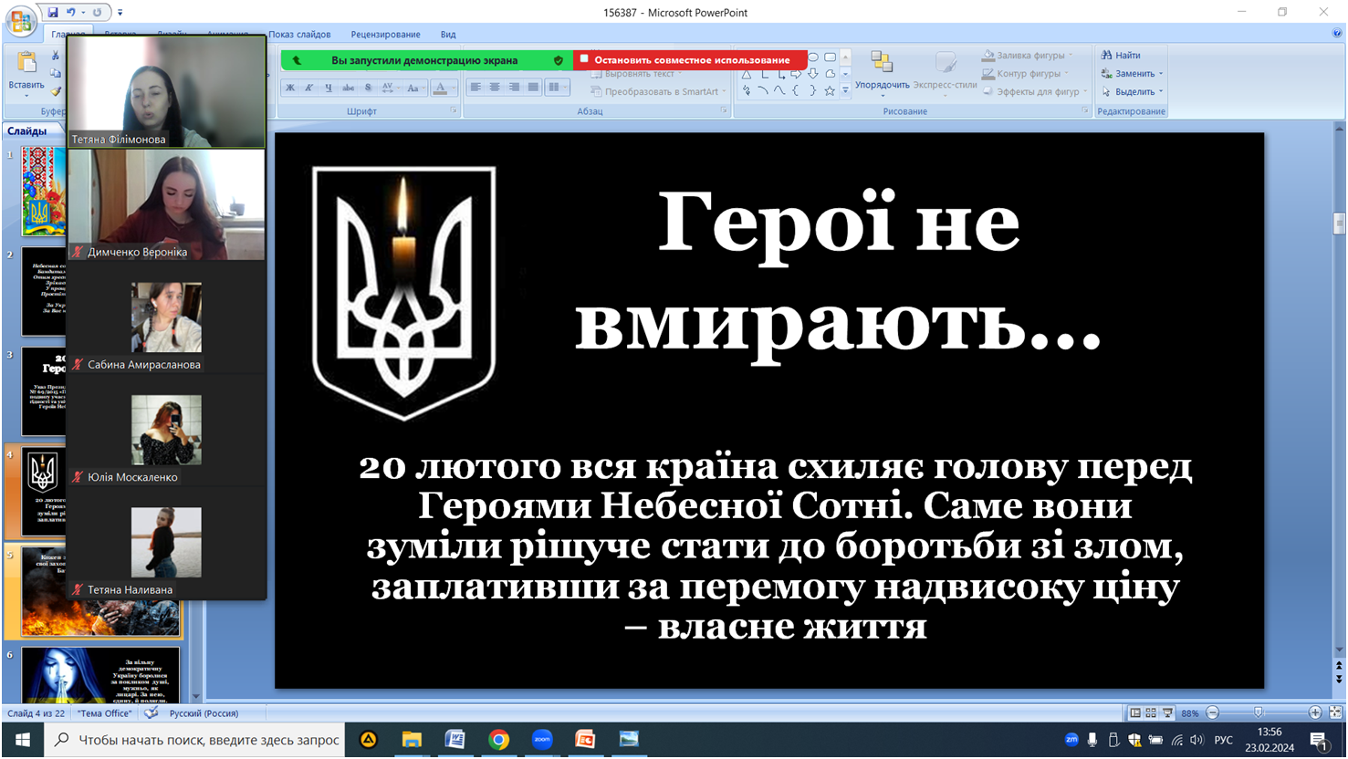
Task: Open the Показ слайдов tab
Action: point(299,35)
